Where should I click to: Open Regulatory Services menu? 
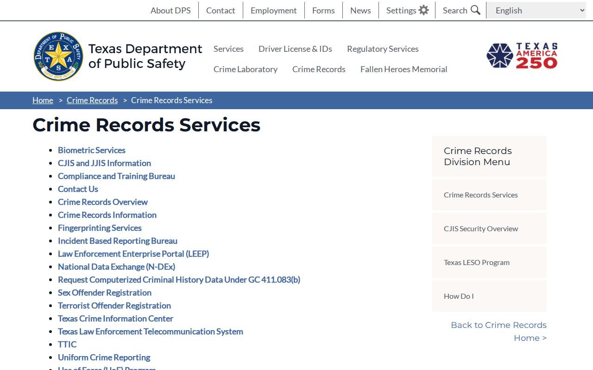tap(383, 49)
